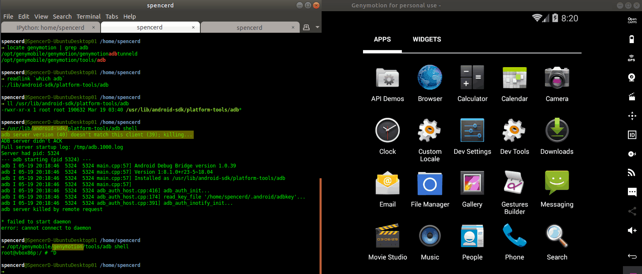Click the 'root@vbox86p:/ # ^D' line
Screen dimensions: 642x274
coord(29,253)
